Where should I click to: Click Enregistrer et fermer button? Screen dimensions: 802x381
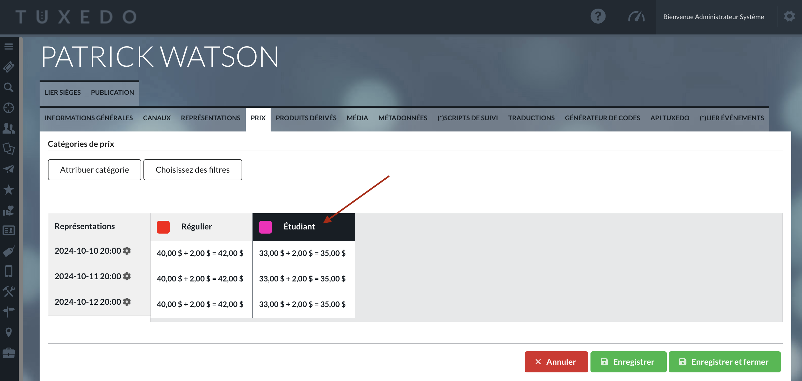[725, 362]
